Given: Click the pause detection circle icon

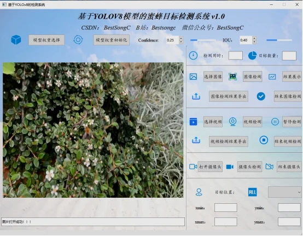Looking at the screenshot, I should (275, 122).
